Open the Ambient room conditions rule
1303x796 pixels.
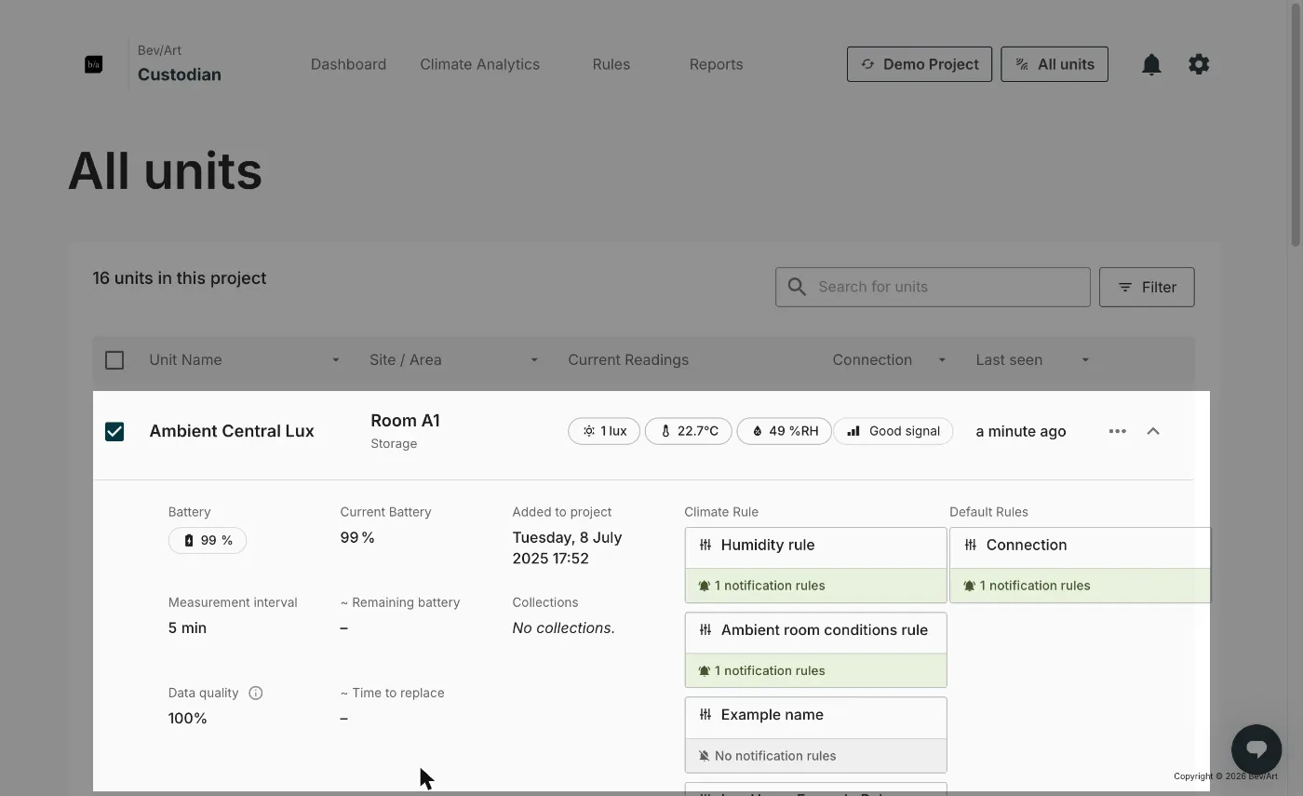pyautogui.click(x=815, y=650)
